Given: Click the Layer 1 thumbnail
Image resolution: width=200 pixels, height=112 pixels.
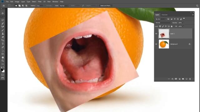Looking at the screenshot, I should (x=164, y=34).
